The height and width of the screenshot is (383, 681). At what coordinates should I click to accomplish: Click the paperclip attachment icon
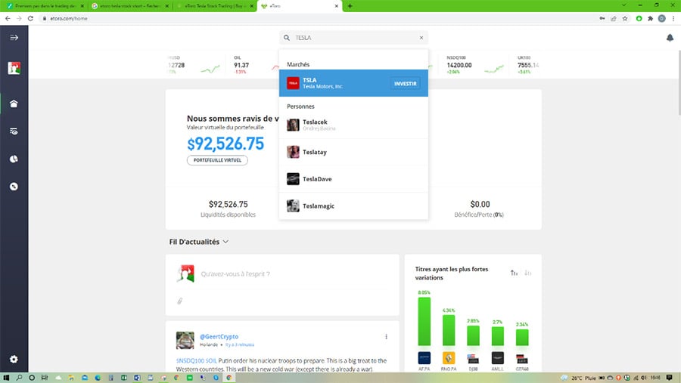tap(180, 301)
